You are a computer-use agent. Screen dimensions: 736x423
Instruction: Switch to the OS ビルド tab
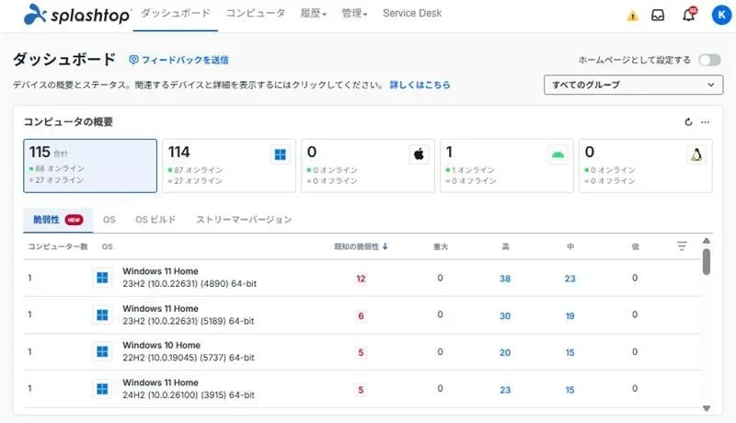click(x=155, y=220)
